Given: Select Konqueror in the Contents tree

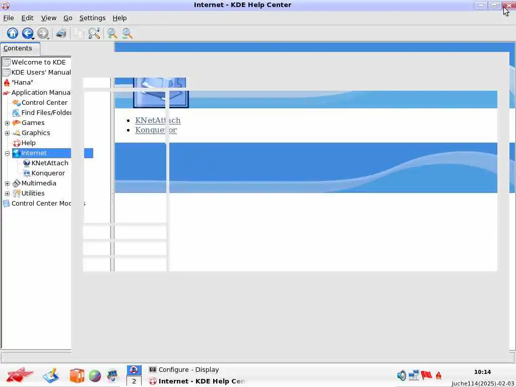Looking at the screenshot, I should tap(48, 173).
